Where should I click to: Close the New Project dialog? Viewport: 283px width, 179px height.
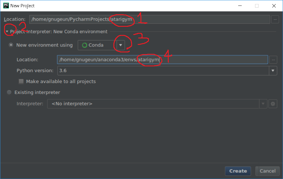coord(274,6)
